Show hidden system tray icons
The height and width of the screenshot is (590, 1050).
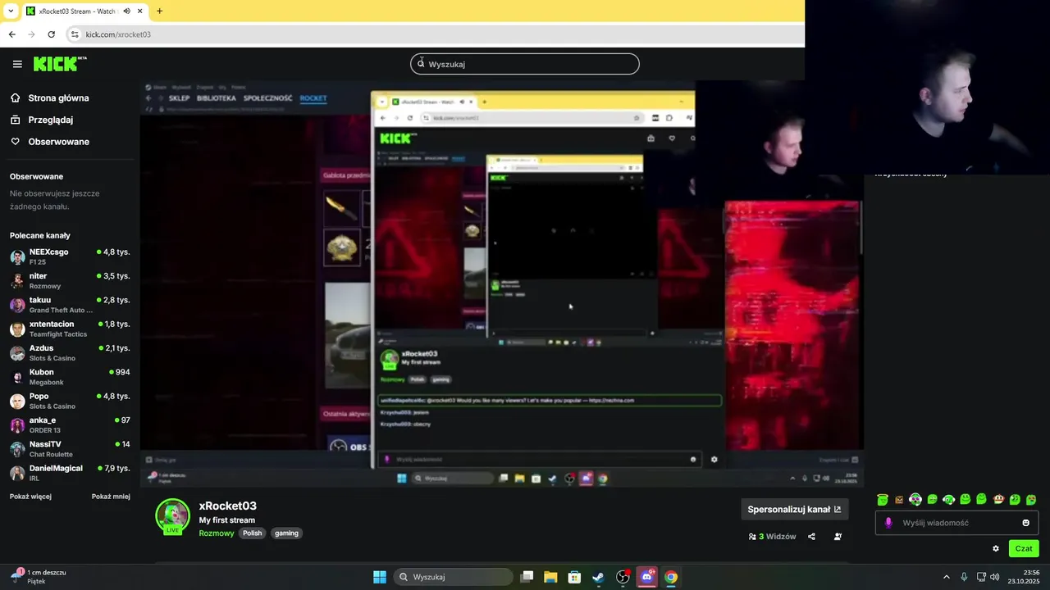point(946,577)
